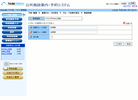Screen dimensions: 138x100
Task: Click the 起動 button
Action: (133, 3)
